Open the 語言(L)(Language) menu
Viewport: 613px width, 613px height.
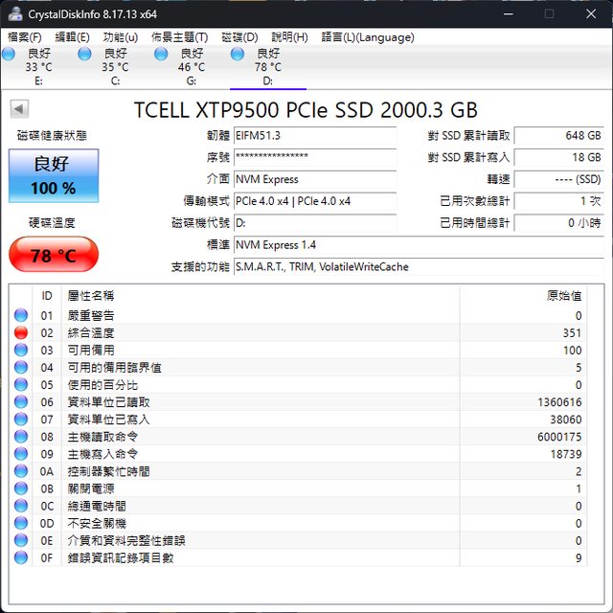(368, 37)
